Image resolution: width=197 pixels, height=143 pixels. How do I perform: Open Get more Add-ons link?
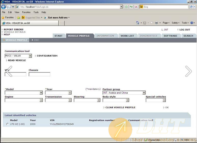[57, 18]
